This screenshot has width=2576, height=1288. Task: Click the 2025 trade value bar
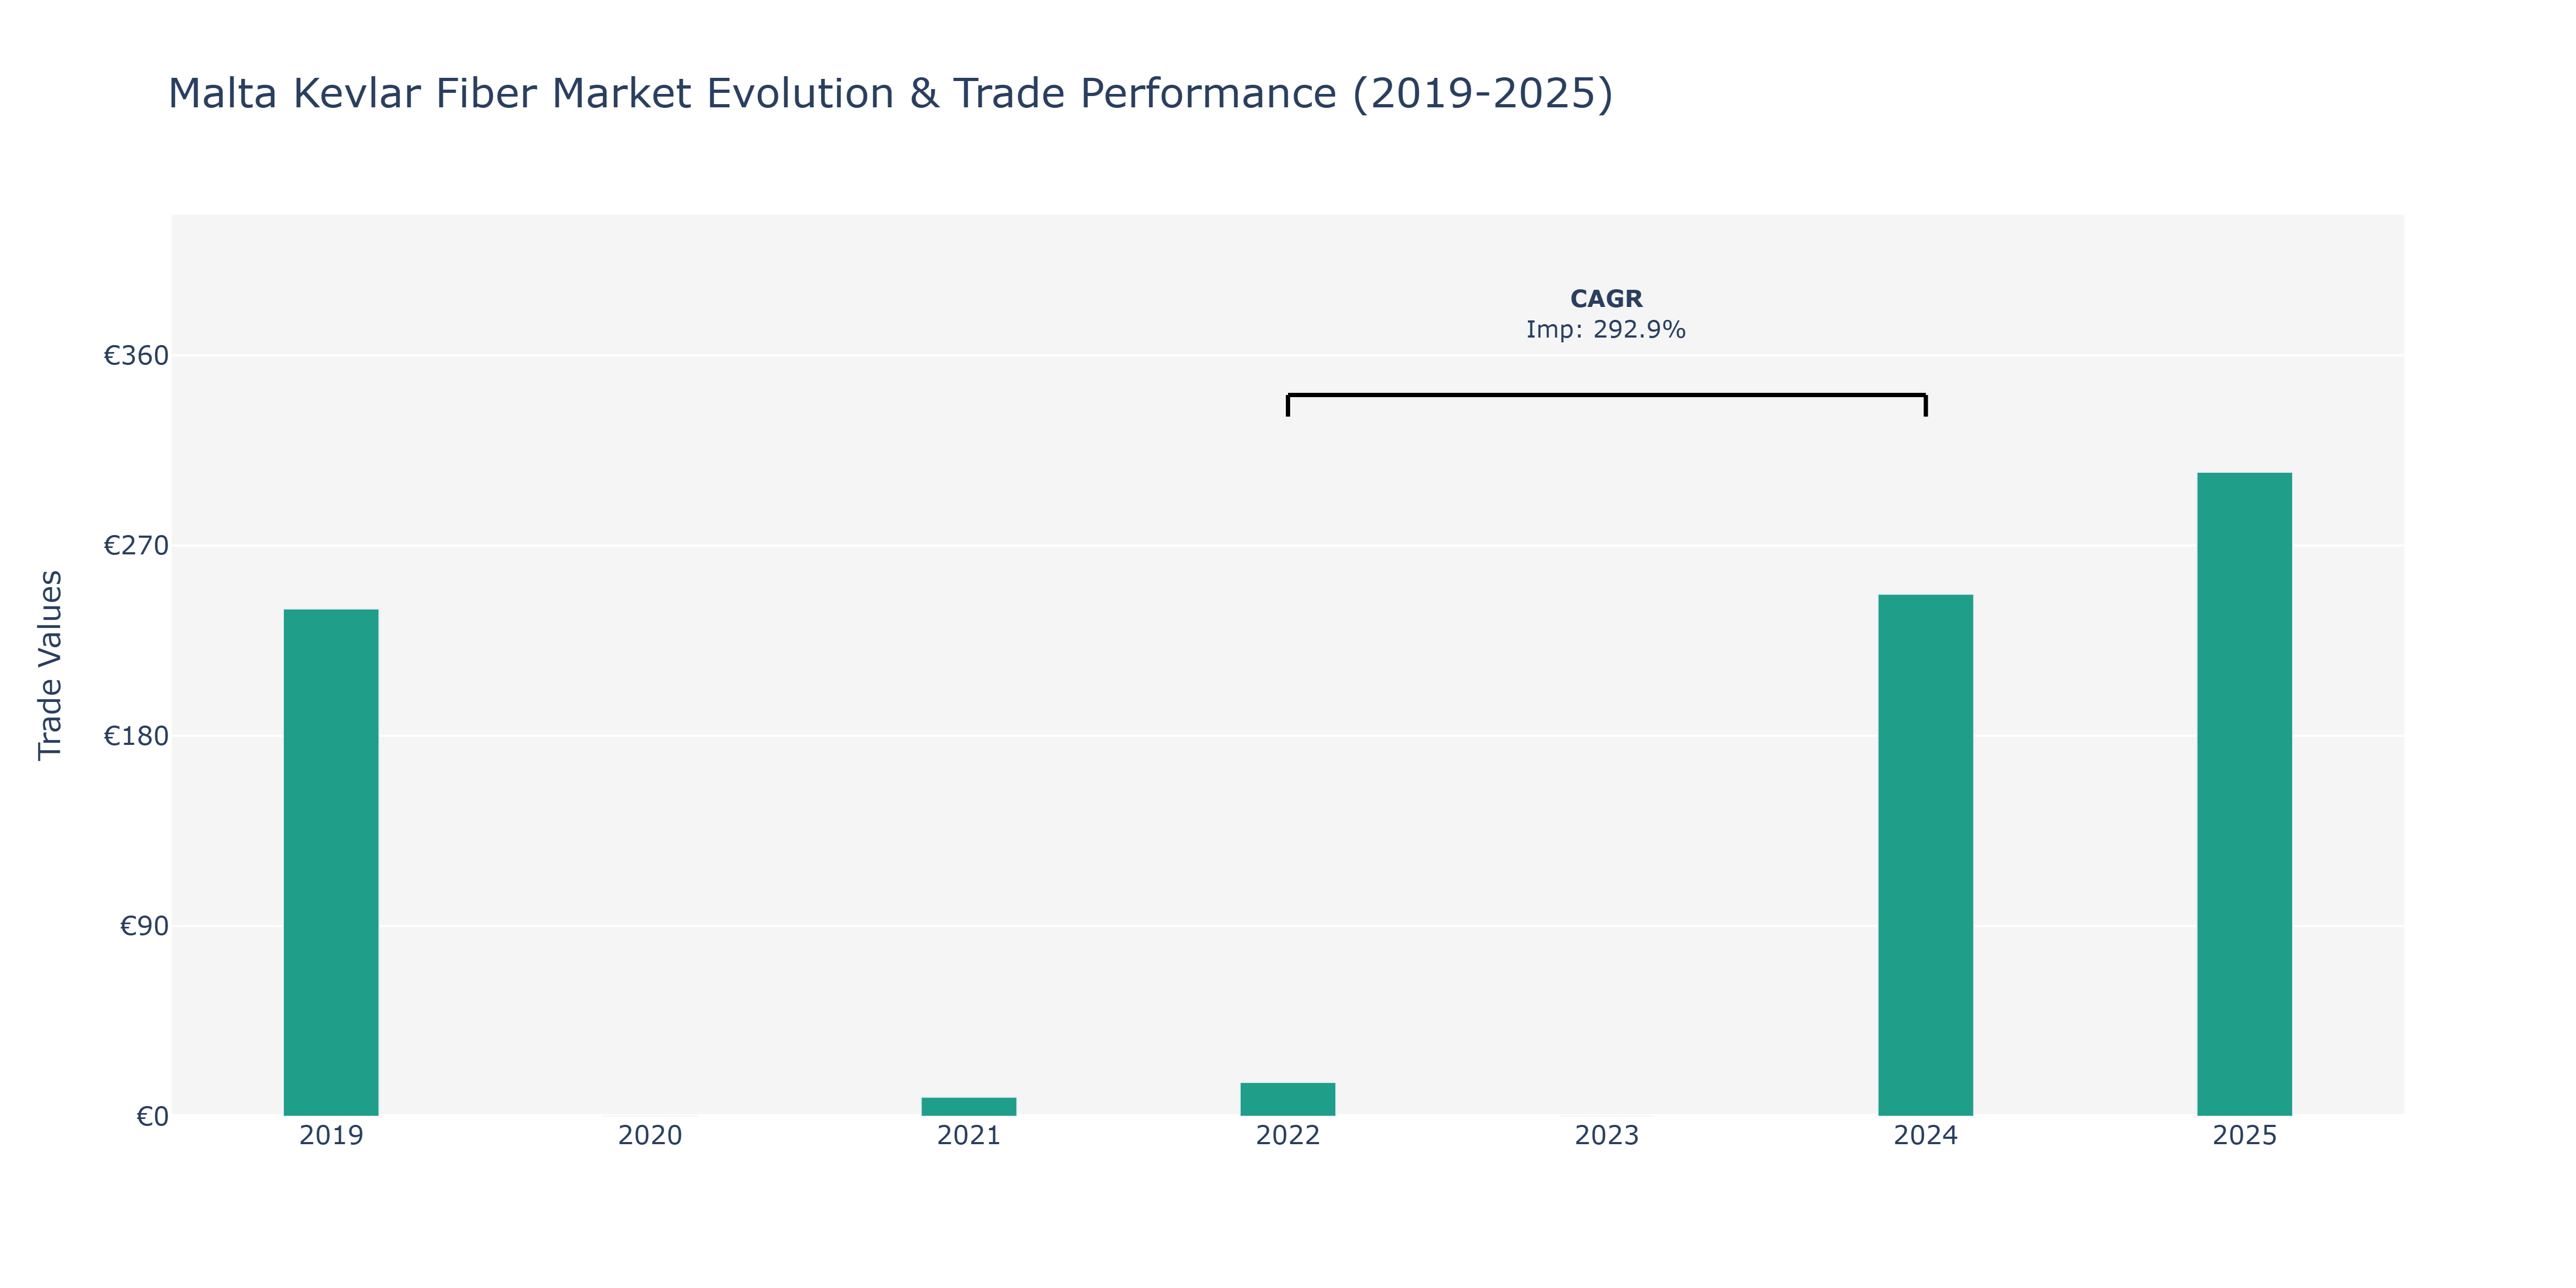point(2245,794)
